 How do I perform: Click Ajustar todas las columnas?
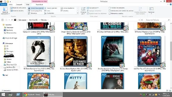click(97, 13)
